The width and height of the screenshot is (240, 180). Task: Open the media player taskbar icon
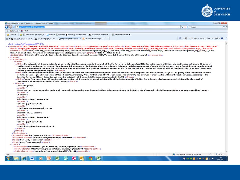[40, 158]
